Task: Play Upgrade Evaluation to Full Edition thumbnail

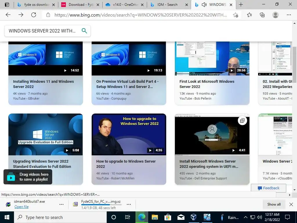Action: (46, 134)
